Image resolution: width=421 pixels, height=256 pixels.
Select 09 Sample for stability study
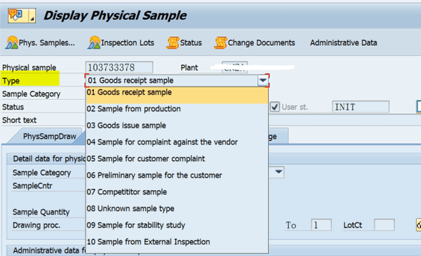coord(177,225)
